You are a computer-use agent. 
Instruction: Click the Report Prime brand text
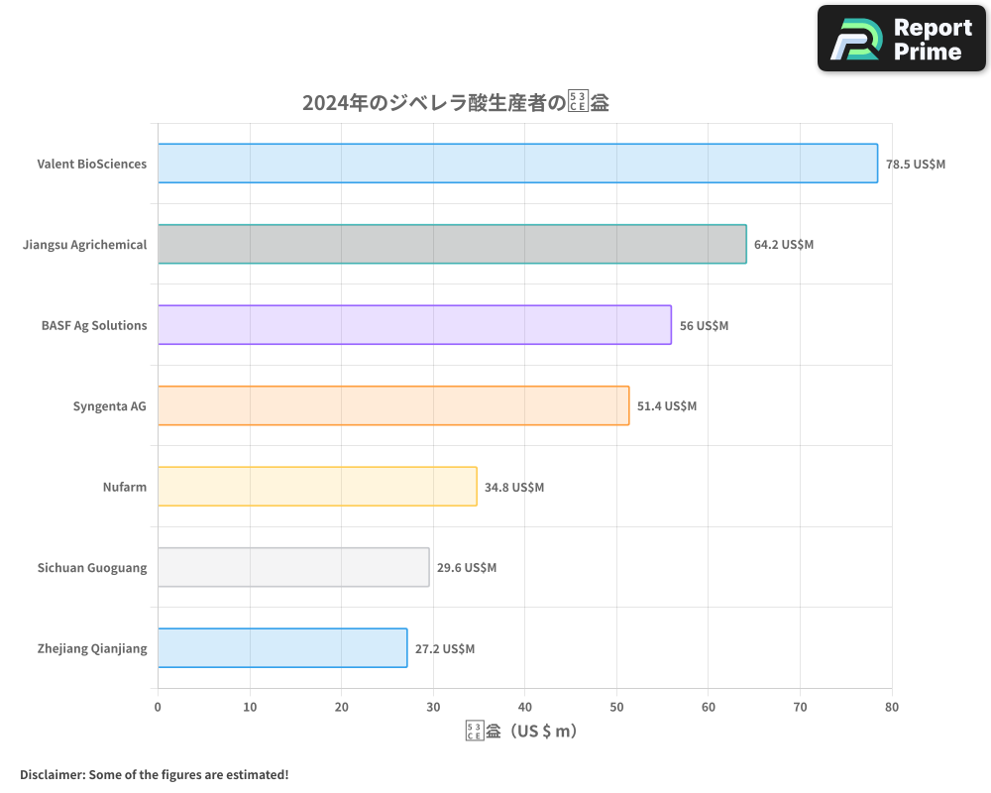pos(933,39)
